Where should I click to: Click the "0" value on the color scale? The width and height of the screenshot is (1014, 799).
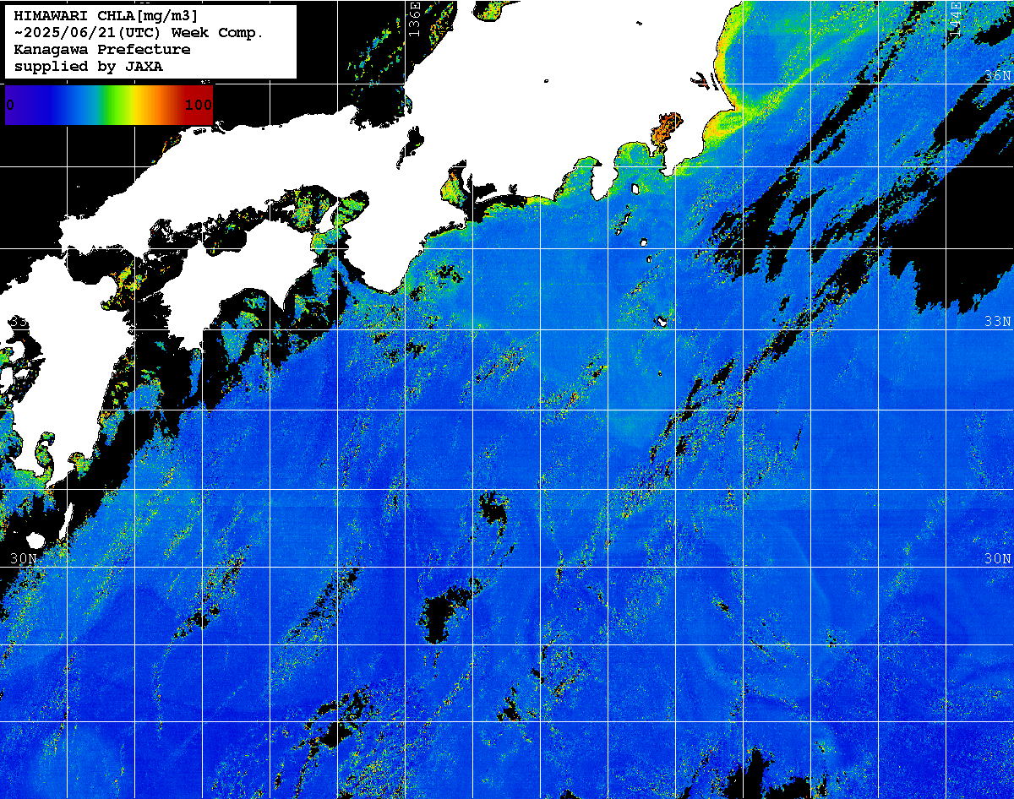(10, 106)
